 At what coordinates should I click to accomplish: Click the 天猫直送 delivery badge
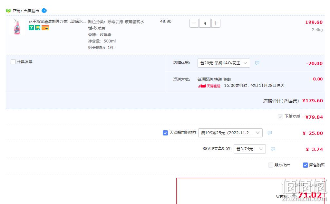click(x=209, y=86)
